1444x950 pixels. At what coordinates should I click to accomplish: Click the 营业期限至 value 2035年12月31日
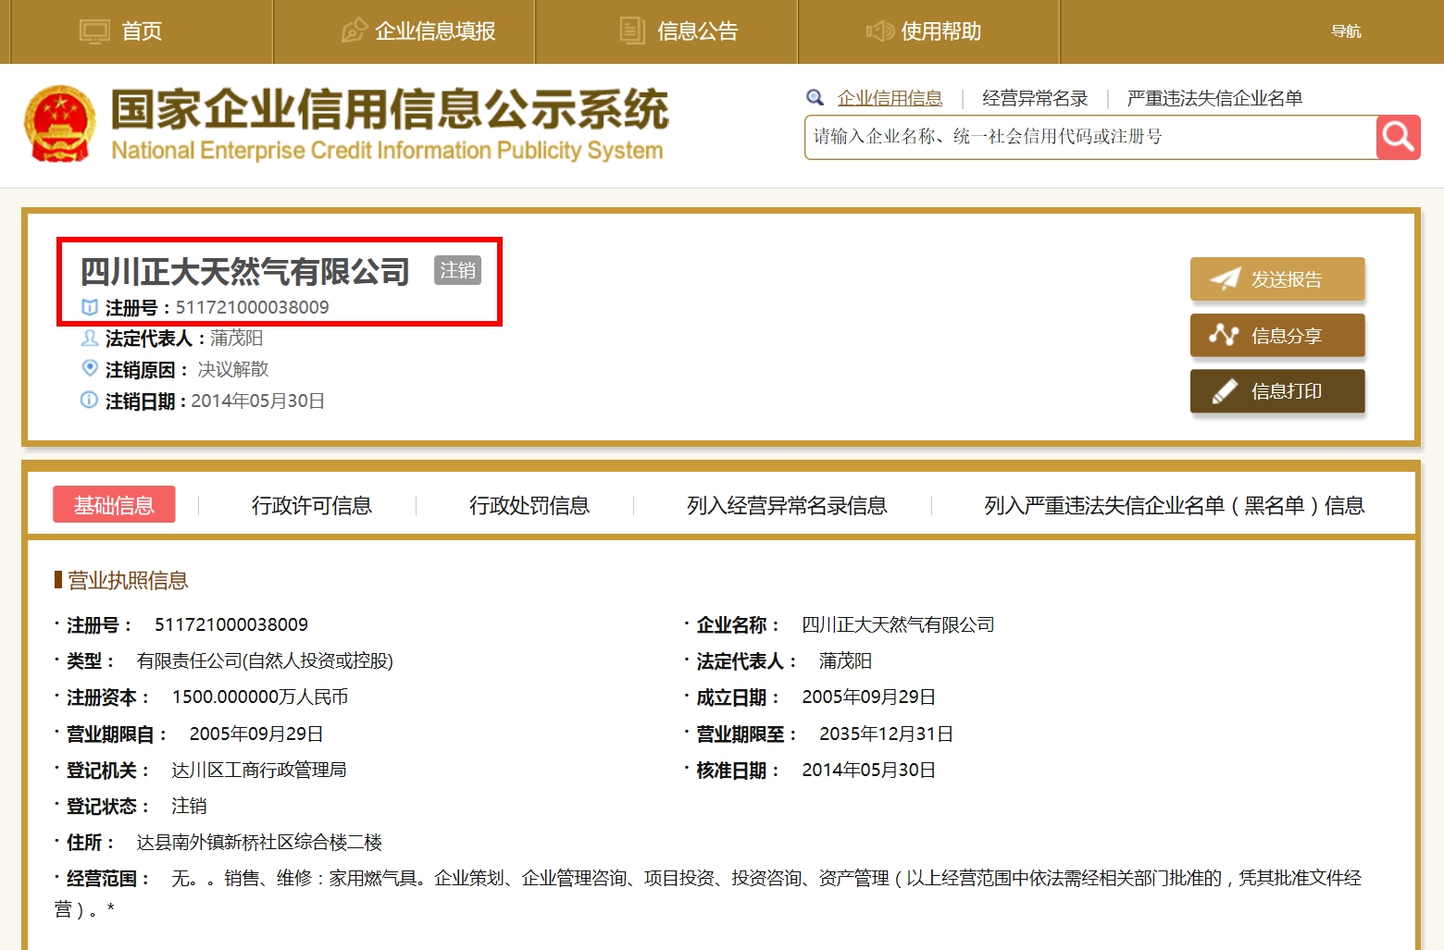point(886,734)
